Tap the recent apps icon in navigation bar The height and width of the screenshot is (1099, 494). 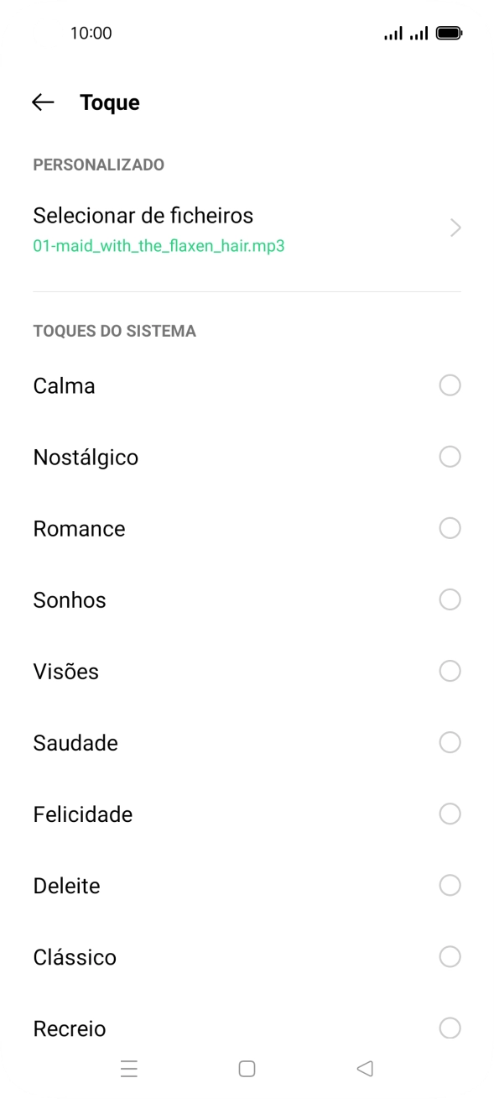pos(129,1068)
